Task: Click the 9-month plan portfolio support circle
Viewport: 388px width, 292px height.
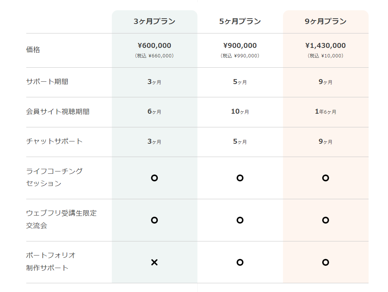Action: click(325, 262)
